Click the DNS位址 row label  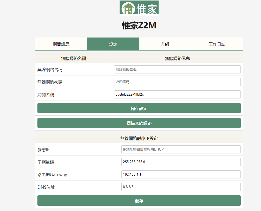(x=46, y=187)
